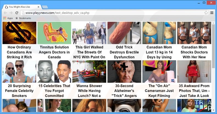The image size is (217, 114).
Task: Open the Chrome hamburger menu
Action: pyautogui.click(x=212, y=13)
